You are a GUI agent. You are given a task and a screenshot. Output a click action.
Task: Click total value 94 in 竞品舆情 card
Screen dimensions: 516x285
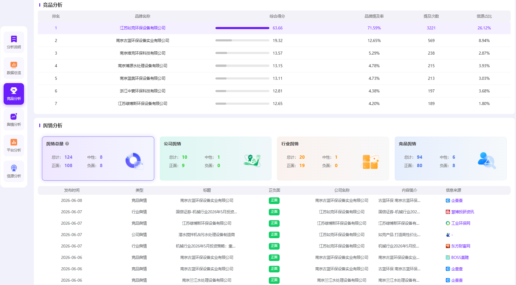(x=419, y=157)
